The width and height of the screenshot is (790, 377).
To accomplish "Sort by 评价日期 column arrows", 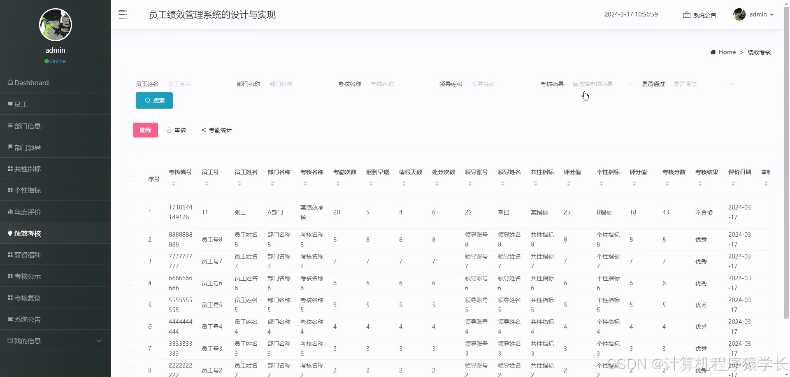I will 733,184.
